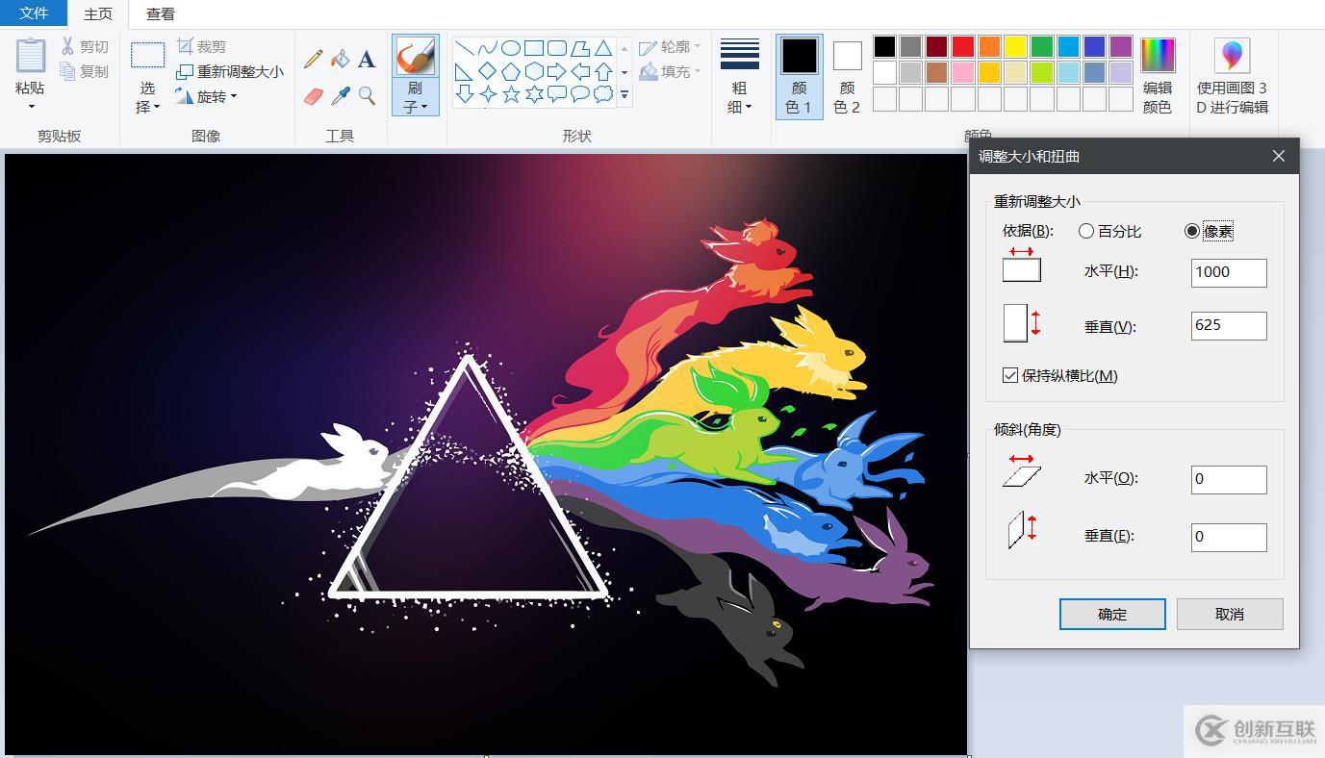1325x758 pixels.
Task: Open the 粘贴 dropdown arrow
Action: click(x=31, y=107)
